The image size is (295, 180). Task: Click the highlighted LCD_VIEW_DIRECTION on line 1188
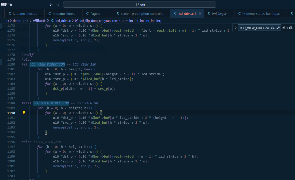click(51, 103)
